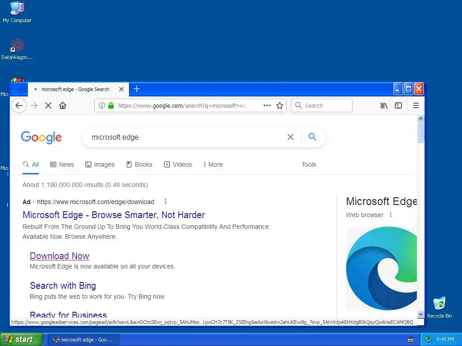
Task: Expand the More search categories menu
Action: coord(213,164)
